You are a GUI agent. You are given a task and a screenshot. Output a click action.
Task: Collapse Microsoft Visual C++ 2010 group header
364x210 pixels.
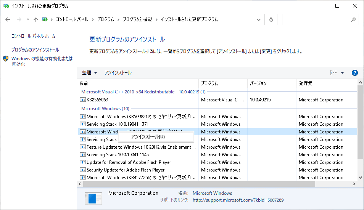pyautogui.click(x=143, y=92)
